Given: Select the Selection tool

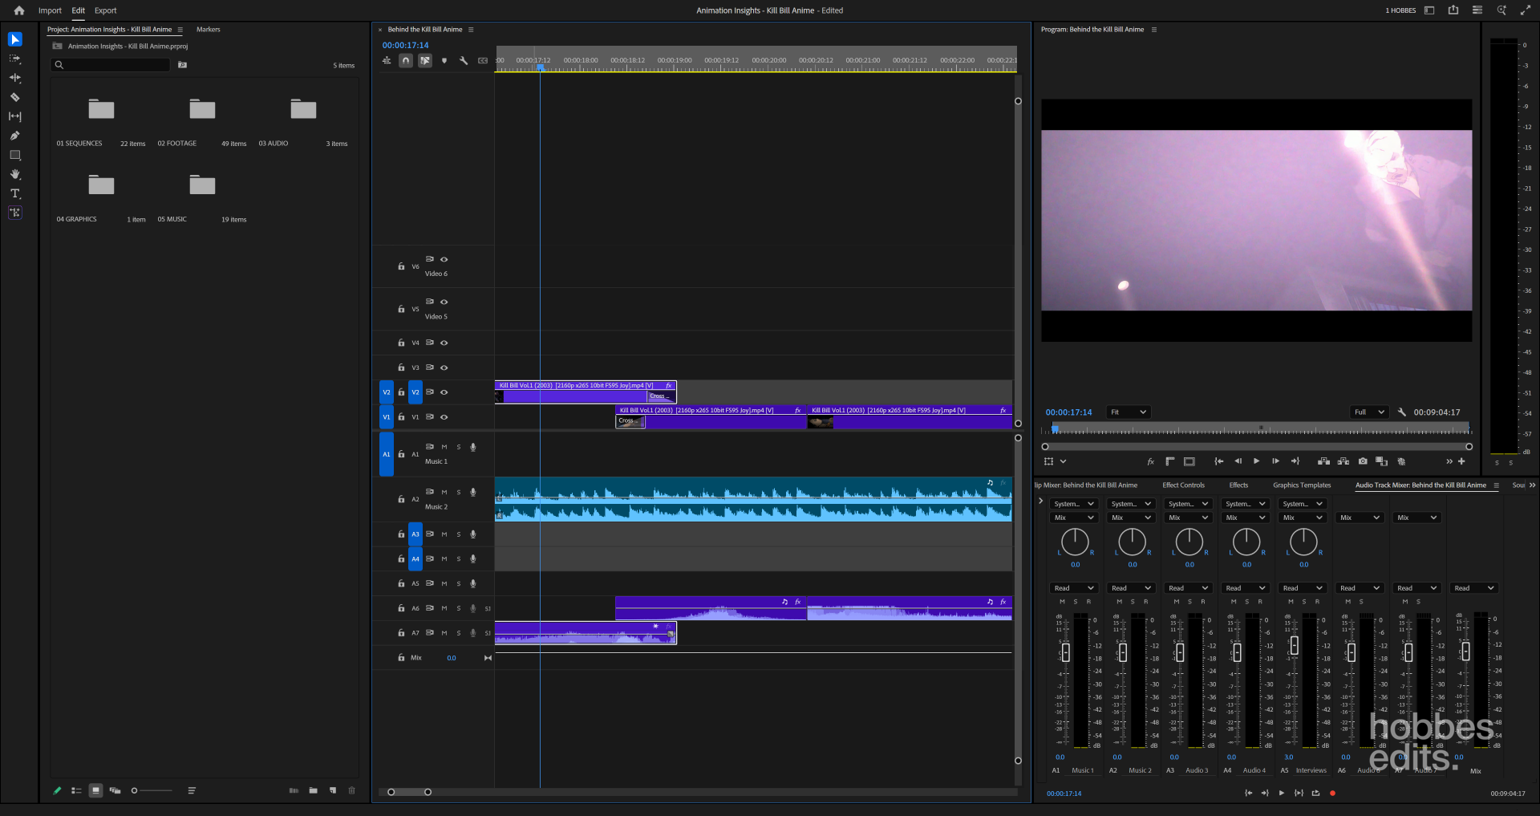Looking at the screenshot, I should 14,39.
